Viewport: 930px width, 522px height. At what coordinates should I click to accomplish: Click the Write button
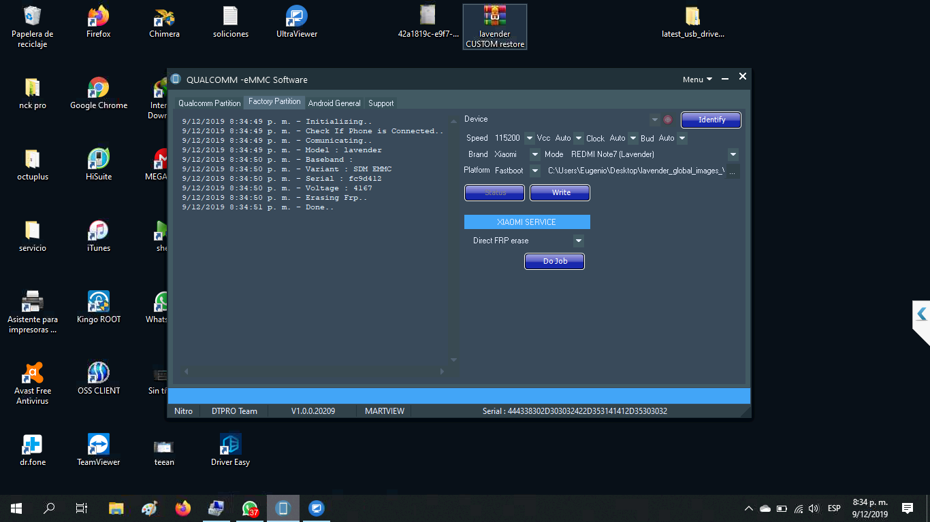560,192
